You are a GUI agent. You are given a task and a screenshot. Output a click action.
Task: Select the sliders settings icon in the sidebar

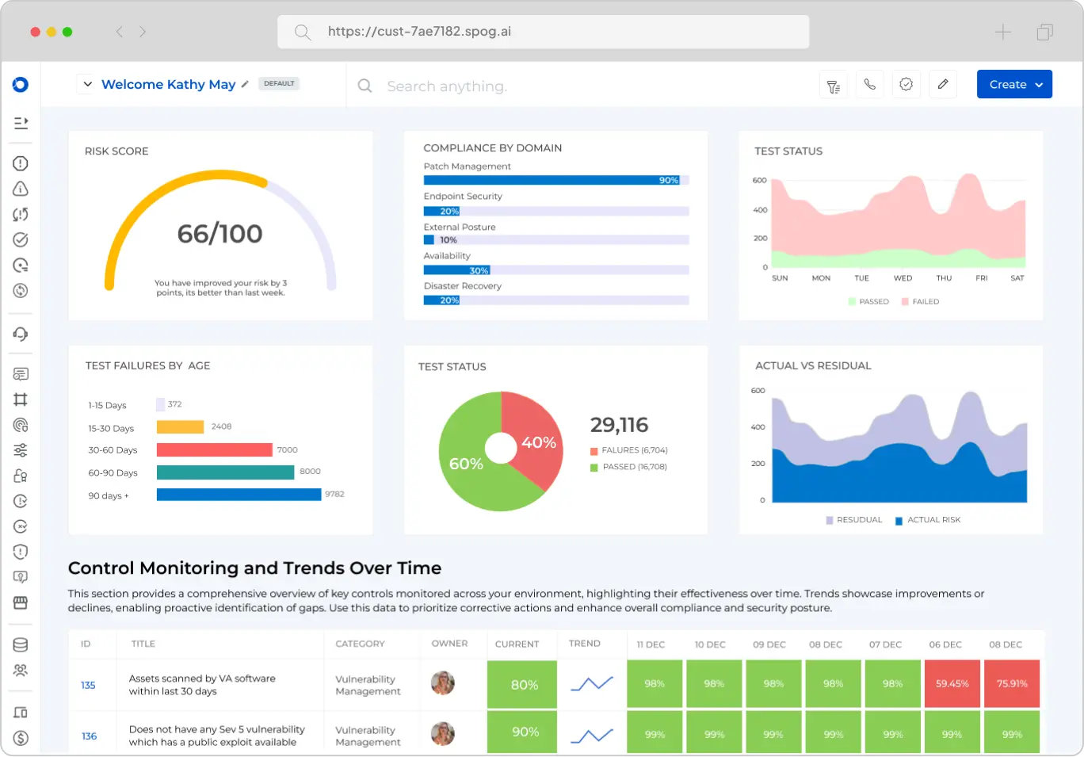click(x=20, y=449)
